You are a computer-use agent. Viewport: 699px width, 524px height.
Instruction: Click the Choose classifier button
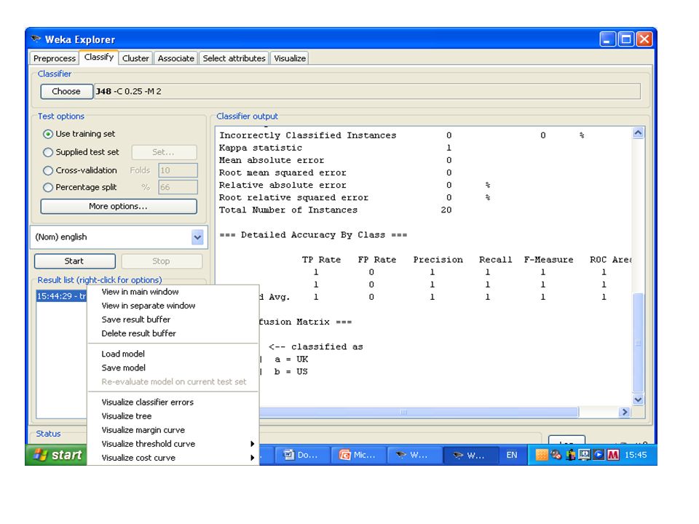point(66,92)
